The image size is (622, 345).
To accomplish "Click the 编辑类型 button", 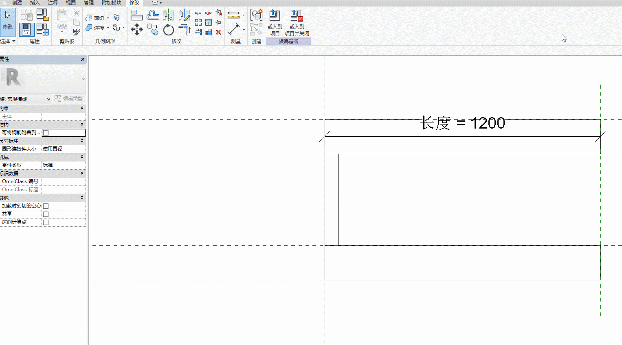I will (68, 98).
